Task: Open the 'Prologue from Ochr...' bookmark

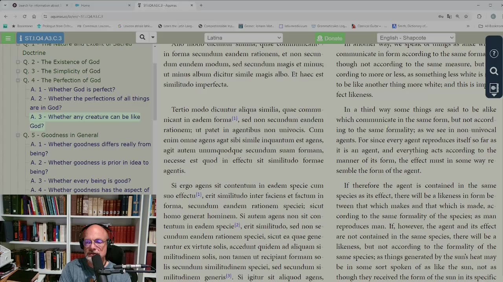Action: 55,26
